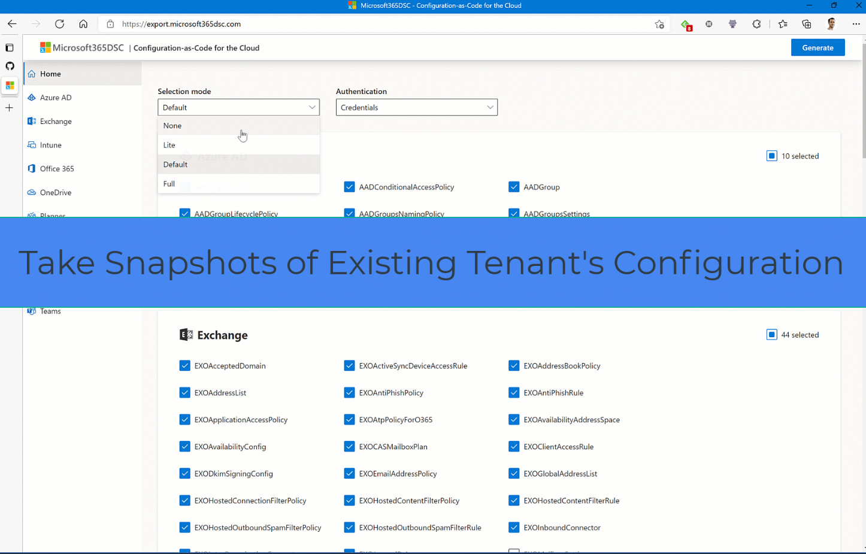Open vertical tabs pane icon
This screenshot has height=554, width=866.
(x=10, y=47)
